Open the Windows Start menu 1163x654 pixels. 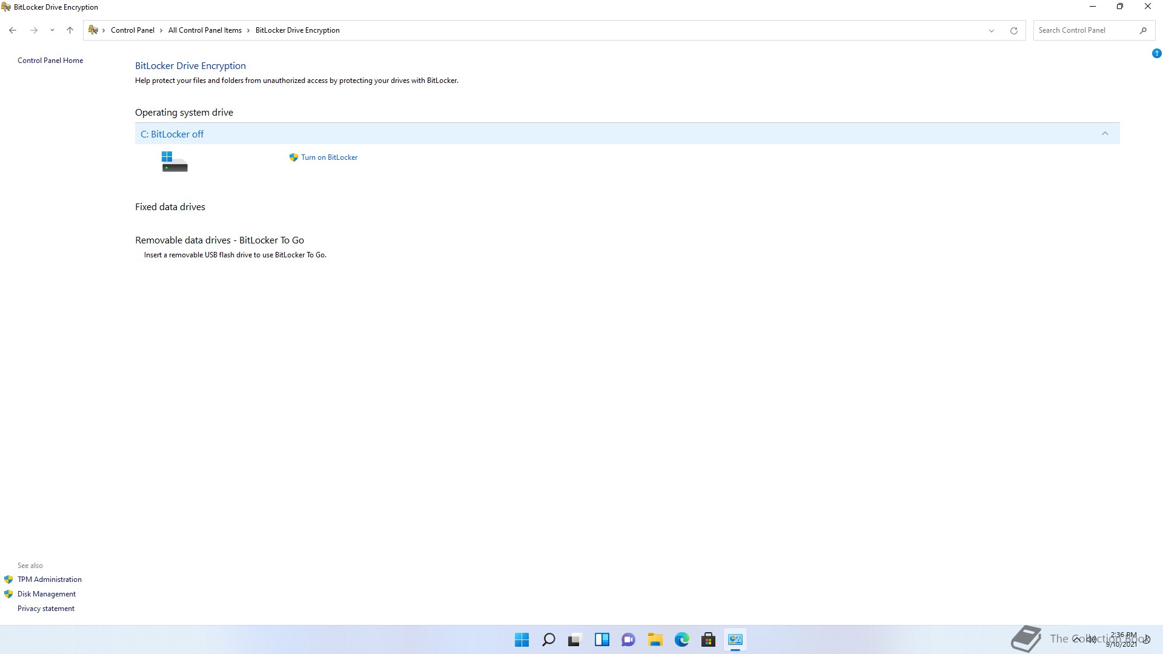point(522,639)
